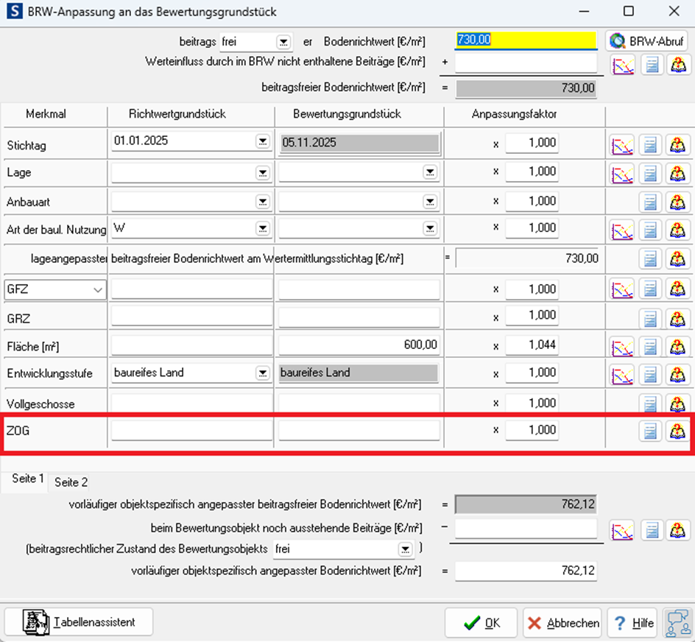Screen dimensions: 695x642
Task: Open help book icon for Vollgeschosse row
Action: [677, 403]
